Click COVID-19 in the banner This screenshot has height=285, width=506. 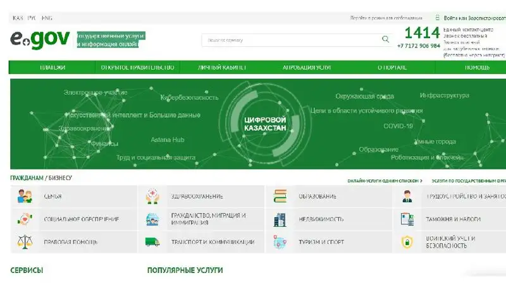[x=398, y=126]
